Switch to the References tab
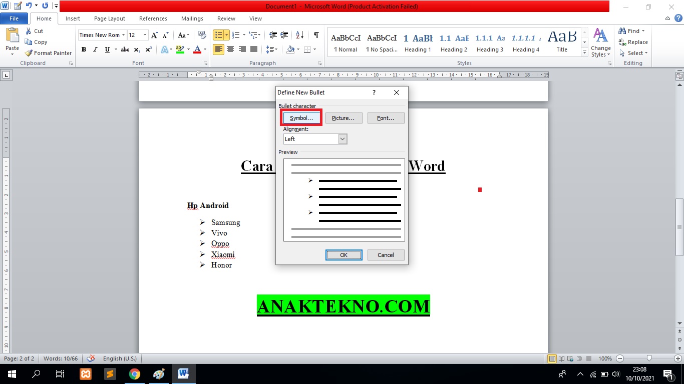 153,18
